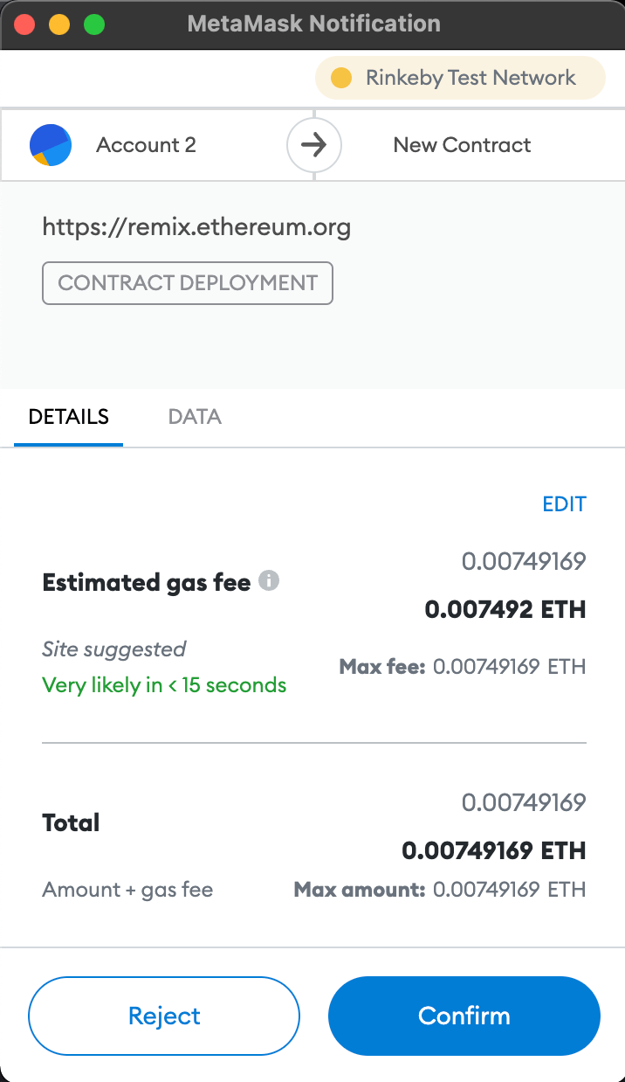Click the 0.007492 ETH gas amount
The width and height of the screenshot is (625, 1082).
pyautogui.click(x=505, y=609)
